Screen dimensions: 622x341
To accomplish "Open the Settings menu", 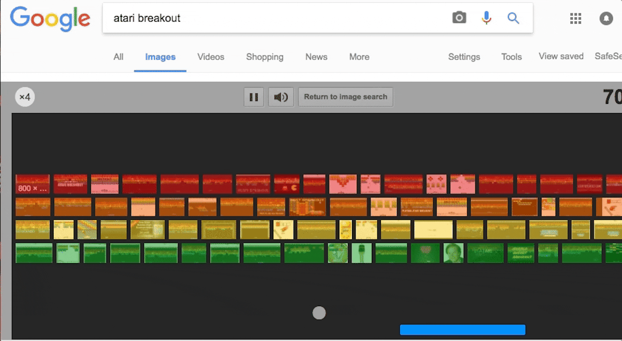I will [x=464, y=57].
